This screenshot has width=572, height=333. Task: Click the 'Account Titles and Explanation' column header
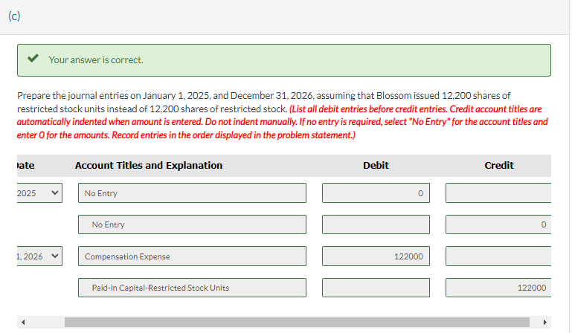[x=149, y=166]
